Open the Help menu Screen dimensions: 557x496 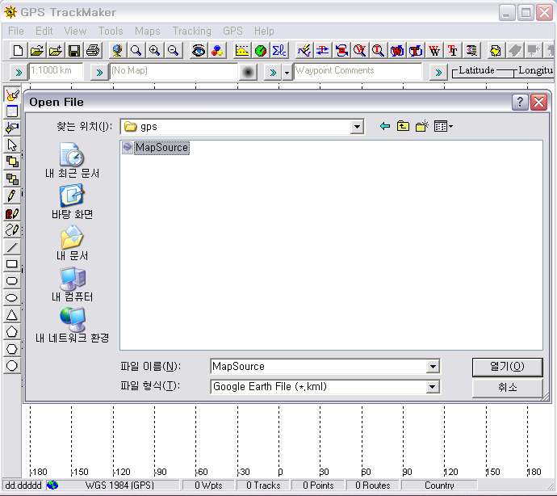[x=264, y=31]
